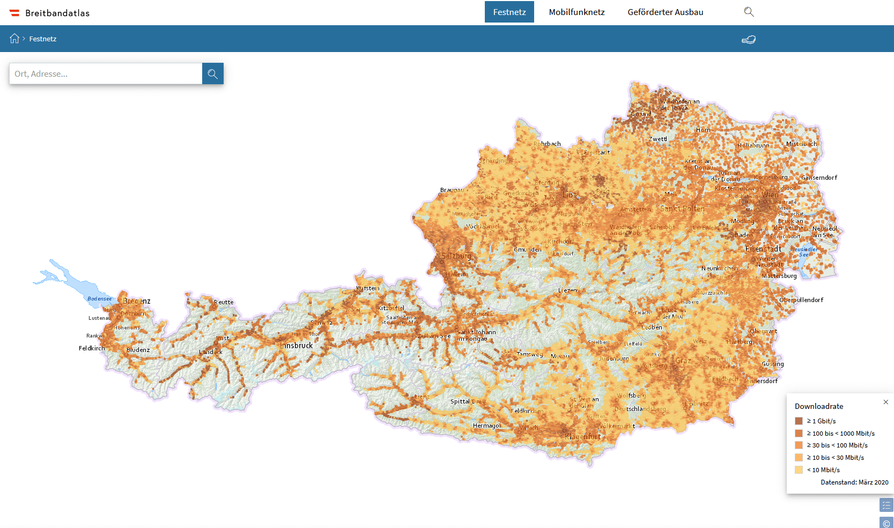Toggle the legend checklist icon
This screenshot has width=894, height=528.
pyautogui.click(x=886, y=505)
